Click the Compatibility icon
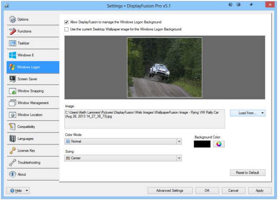The height and width of the screenshot is (200, 278). [x=13, y=127]
